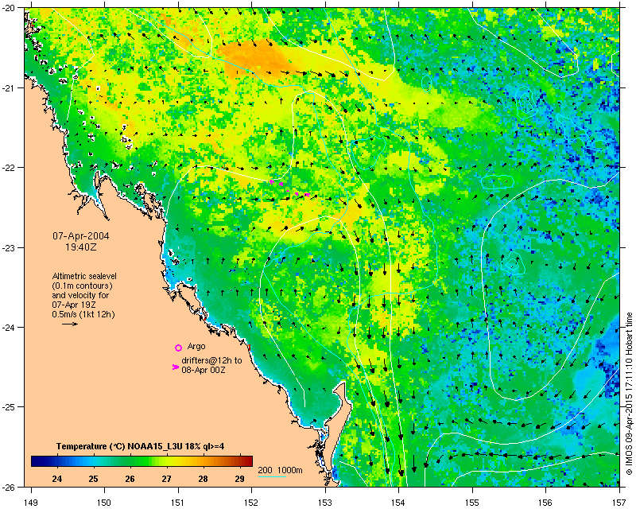
Task: Click the 'drifters@12h to' legend text
Action: (211, 360)
